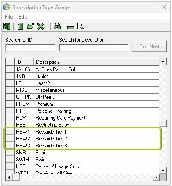Click the OFFPK ID cell
Viewport: 172px width, 186px height.
pos(24,97)
